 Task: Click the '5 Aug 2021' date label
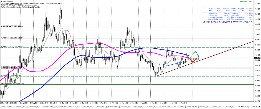(183, 103)
